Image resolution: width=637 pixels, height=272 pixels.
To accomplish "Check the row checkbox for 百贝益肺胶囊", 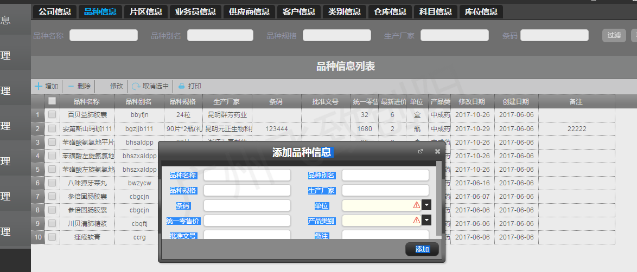I will click(x=52, y=115).
